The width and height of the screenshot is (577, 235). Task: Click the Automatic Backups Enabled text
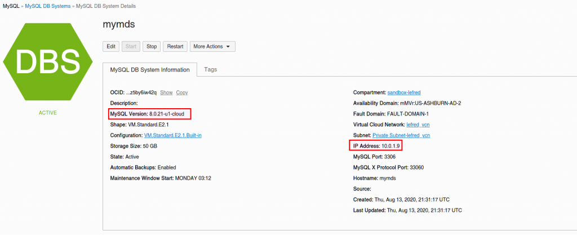pos(143,167)
